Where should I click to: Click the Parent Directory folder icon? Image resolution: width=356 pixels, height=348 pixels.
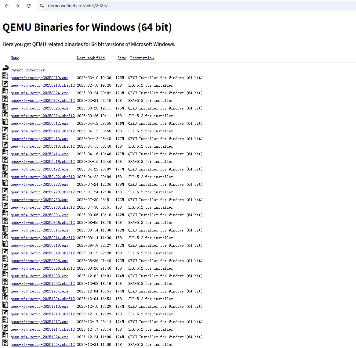(x=5, y=68)
